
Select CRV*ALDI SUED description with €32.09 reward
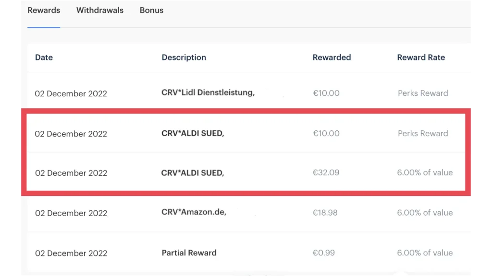pos(192,172)
